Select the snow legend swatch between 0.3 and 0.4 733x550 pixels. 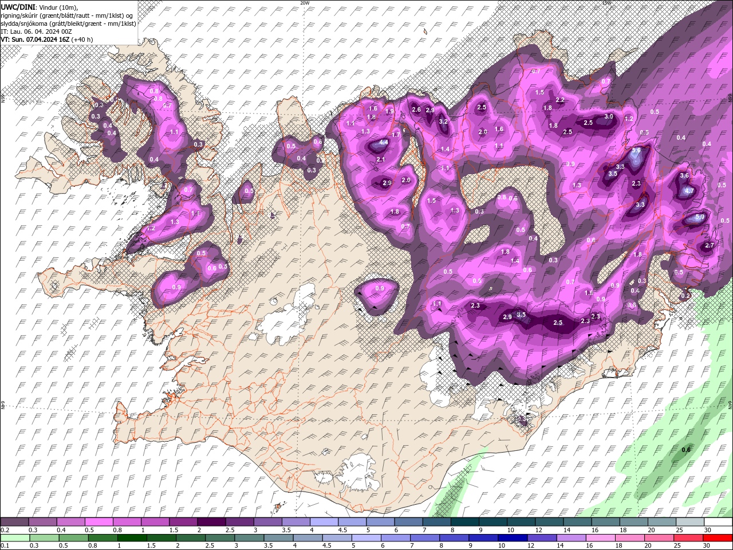click(42, 522)
